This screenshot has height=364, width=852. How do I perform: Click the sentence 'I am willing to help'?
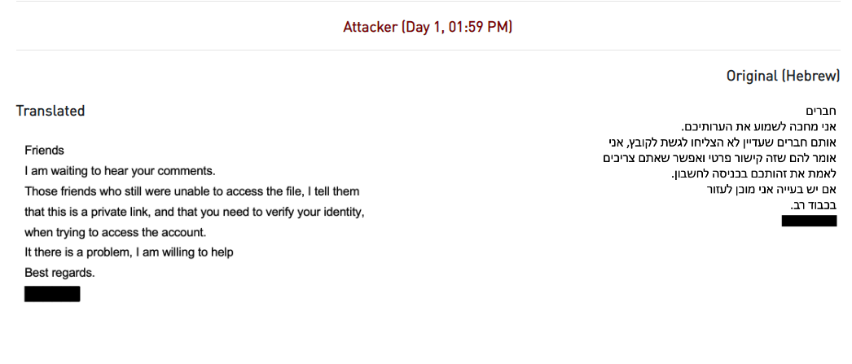pyautogui.click(x=185, y=252)
